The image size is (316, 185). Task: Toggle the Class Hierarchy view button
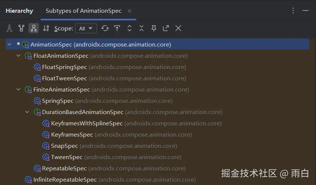point(9,28)
